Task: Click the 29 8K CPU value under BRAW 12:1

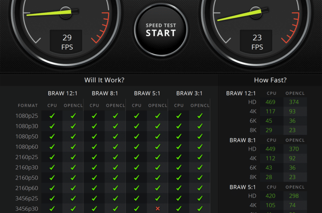Action: [x=269, y=130]
